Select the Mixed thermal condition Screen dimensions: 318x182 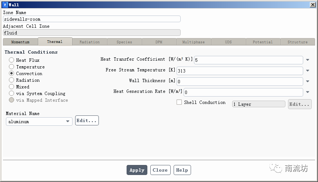point(11,87)
